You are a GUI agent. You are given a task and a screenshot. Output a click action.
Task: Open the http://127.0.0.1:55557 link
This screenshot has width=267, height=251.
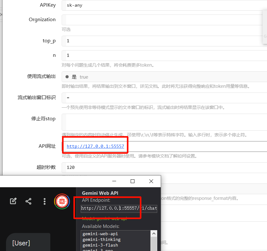tap(95, 146)
